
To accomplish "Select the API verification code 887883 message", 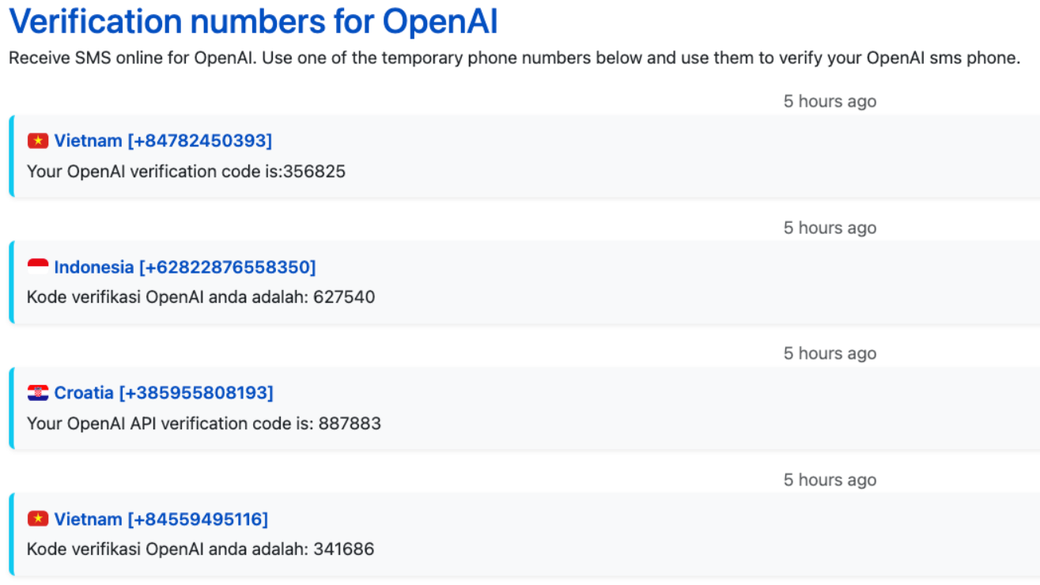I will [x=204, y=424].
